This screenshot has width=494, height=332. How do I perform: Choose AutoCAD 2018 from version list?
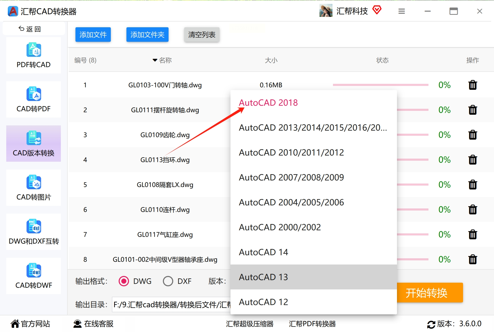coord(268,103)
